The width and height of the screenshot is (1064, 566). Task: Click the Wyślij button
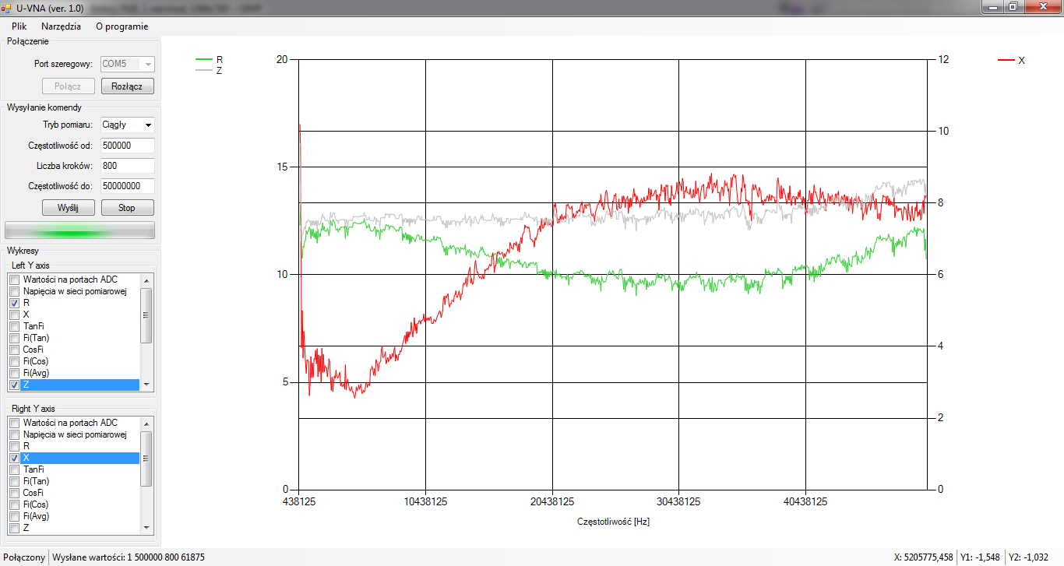(68, 208)
